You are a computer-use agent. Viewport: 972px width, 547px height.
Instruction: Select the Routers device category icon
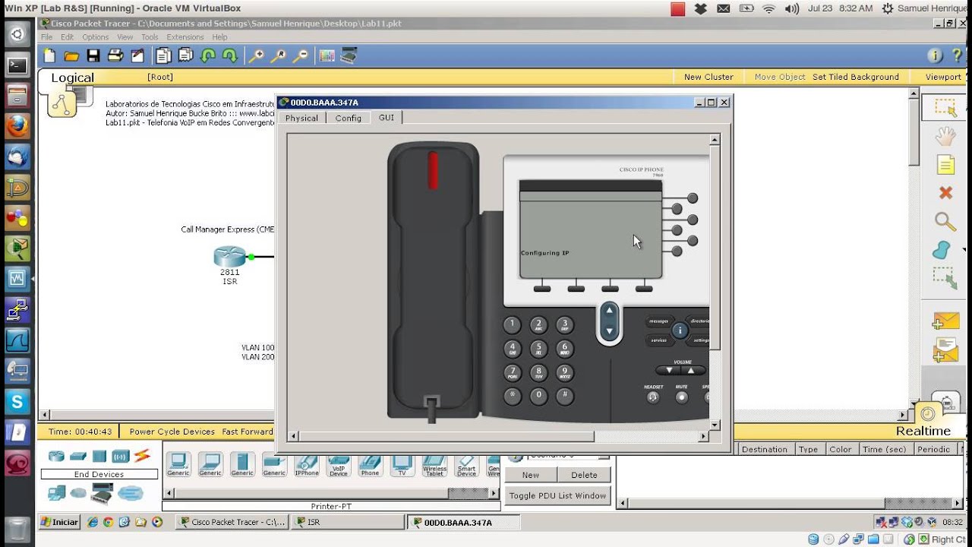57,456
